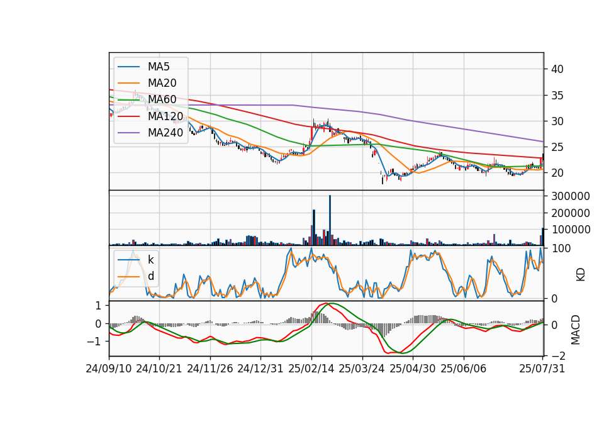Click the orange MA20 legend line
The width and height of the screenshot is (604, 434).
[x=128, y=83]
